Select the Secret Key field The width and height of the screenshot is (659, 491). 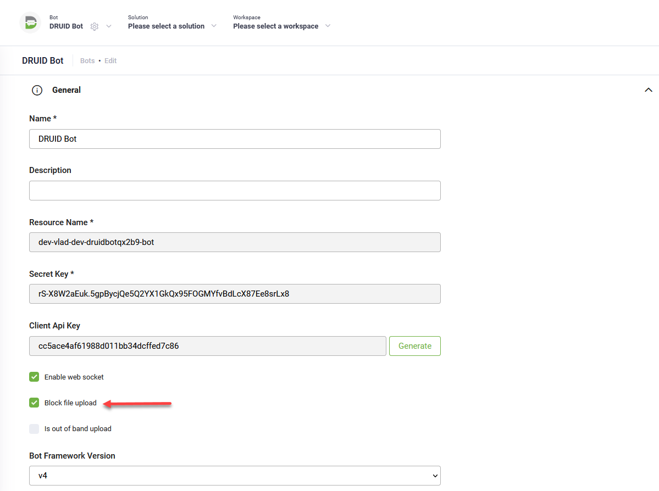tap(235, 294)
